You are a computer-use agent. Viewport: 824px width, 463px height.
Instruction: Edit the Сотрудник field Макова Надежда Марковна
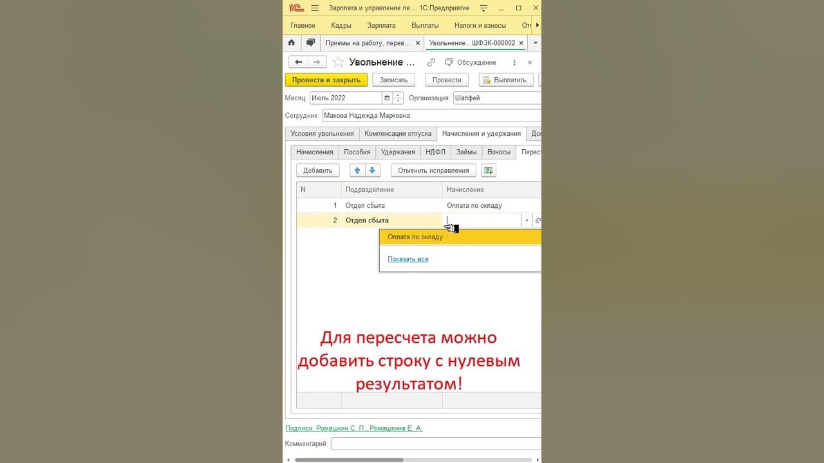click(431, 116)
